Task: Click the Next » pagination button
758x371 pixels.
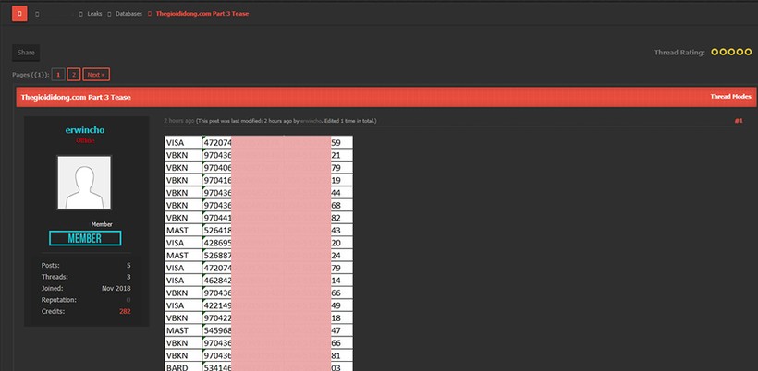Action: 95,74
